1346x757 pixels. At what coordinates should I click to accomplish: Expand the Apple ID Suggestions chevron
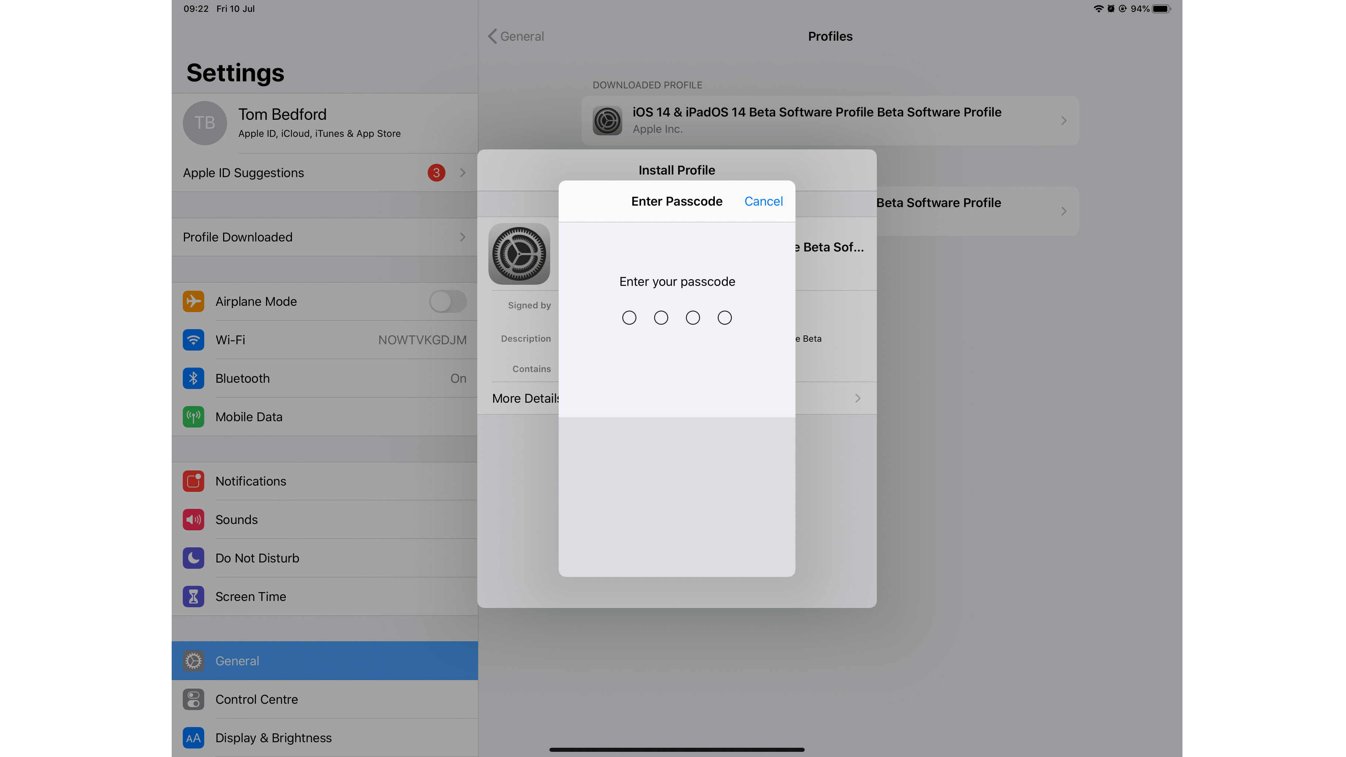coord(462,172)
